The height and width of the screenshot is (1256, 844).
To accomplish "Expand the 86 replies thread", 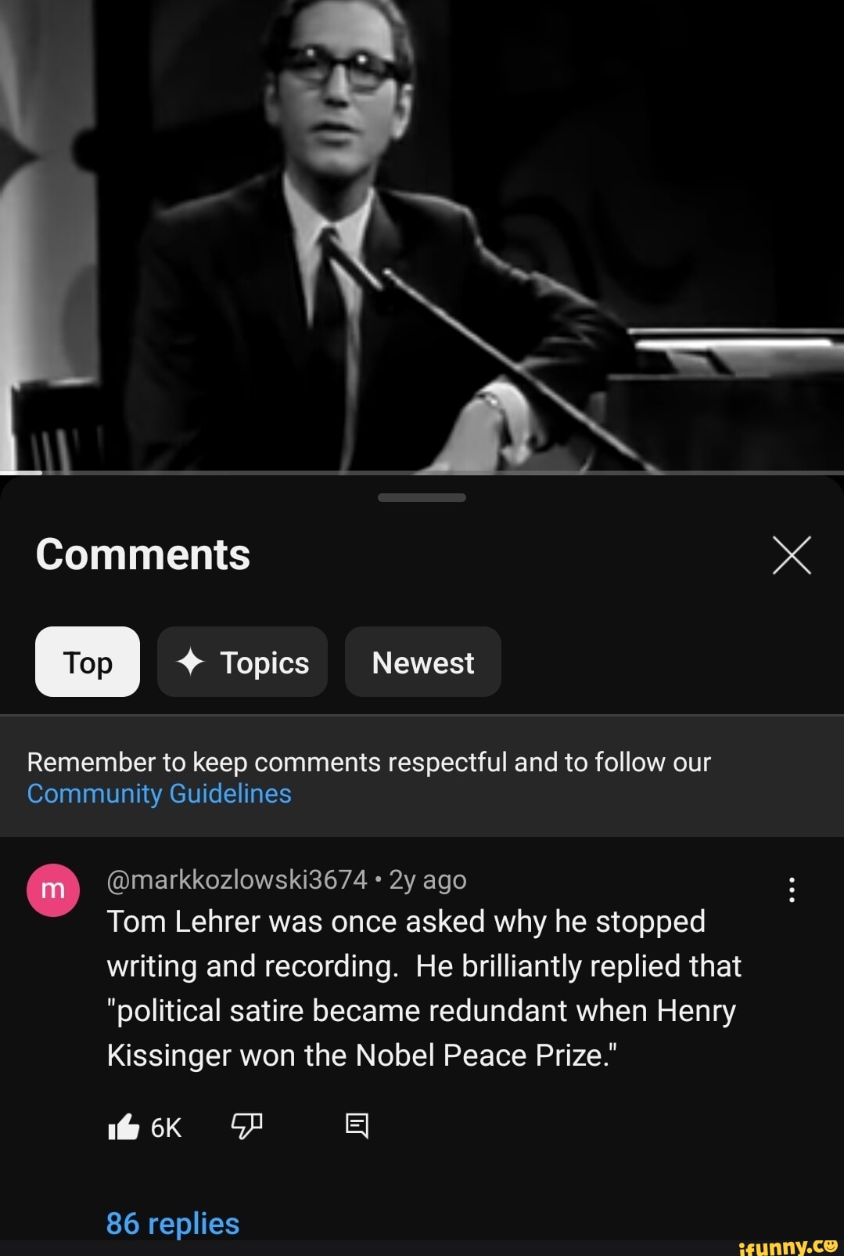I will [173, 1223].
